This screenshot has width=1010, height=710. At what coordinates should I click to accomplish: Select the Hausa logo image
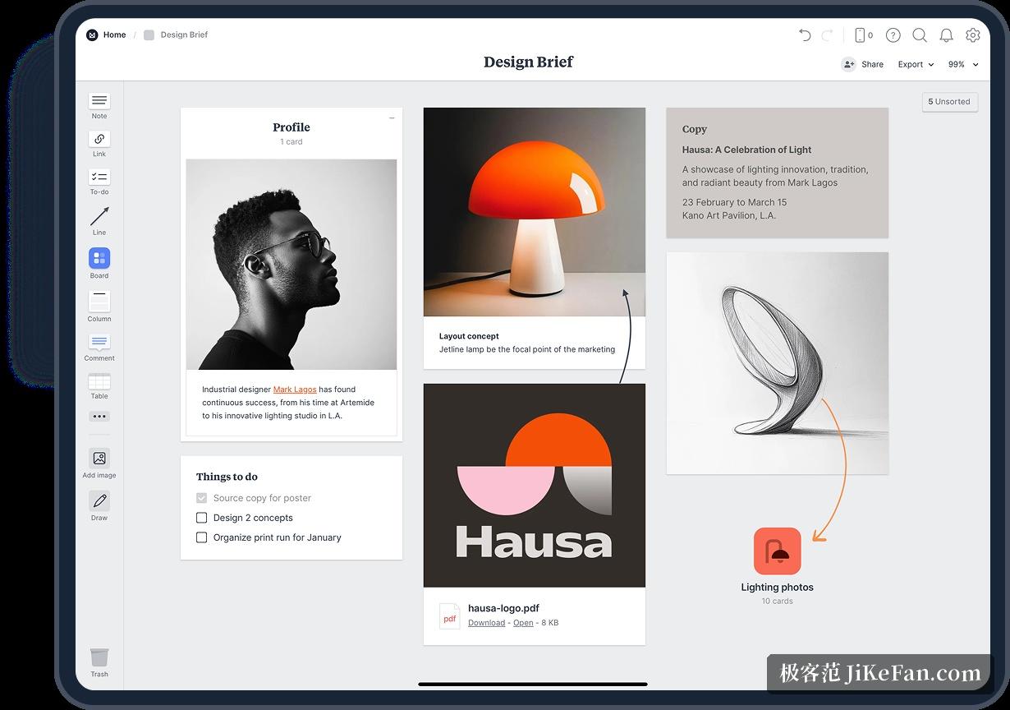coord(535,486)
